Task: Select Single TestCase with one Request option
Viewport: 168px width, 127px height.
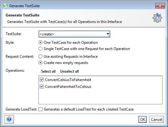Action: [40, 49]
